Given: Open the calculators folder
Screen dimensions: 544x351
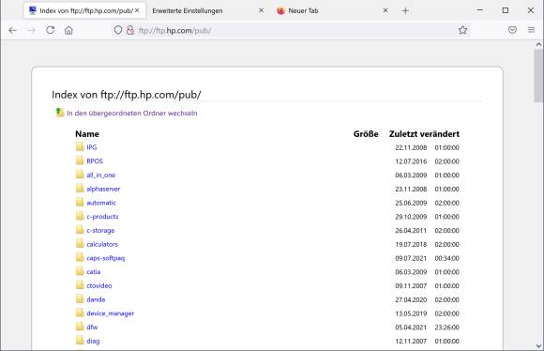Looking at the screenshot, I should tap(102, 244).
